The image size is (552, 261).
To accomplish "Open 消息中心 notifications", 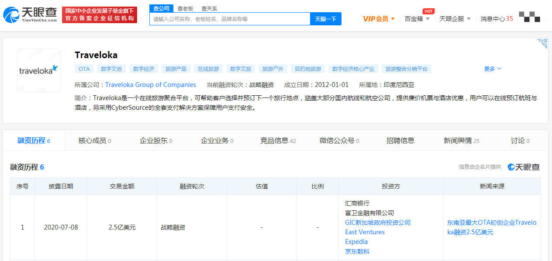I will click(497, 19).
